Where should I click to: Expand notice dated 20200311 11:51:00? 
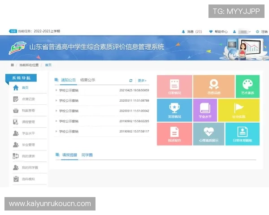[102, 111]
